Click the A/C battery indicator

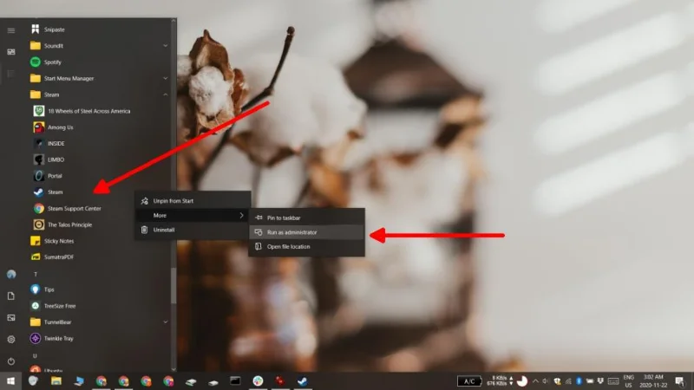point(469,381)
